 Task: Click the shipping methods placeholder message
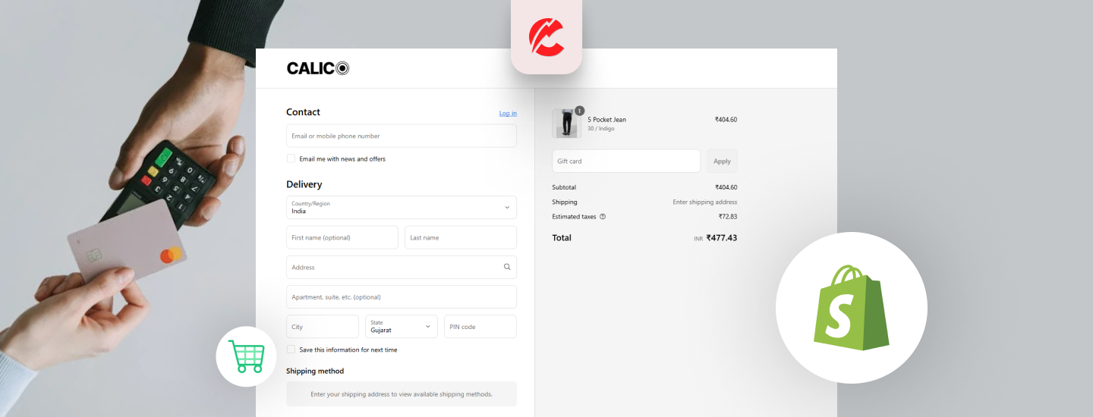(x=402, y=394)
